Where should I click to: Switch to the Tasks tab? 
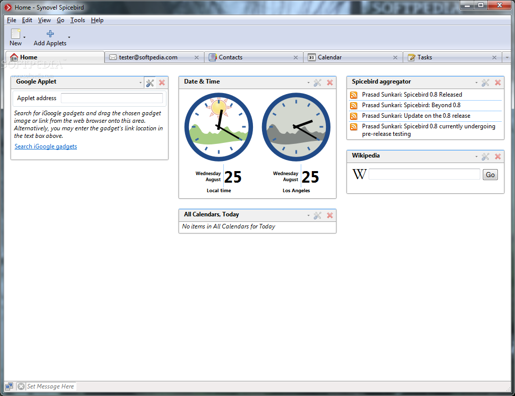[452, 57]
